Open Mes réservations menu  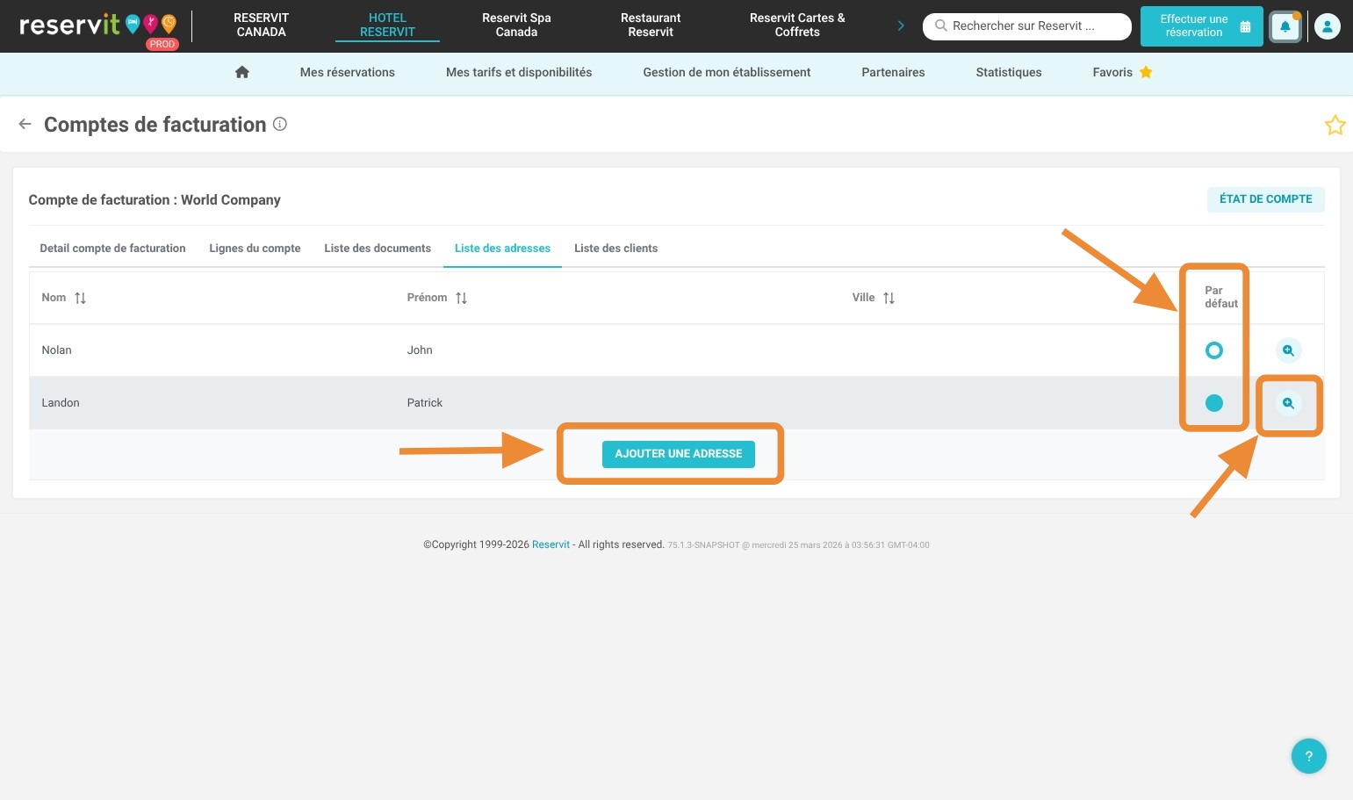348,72
